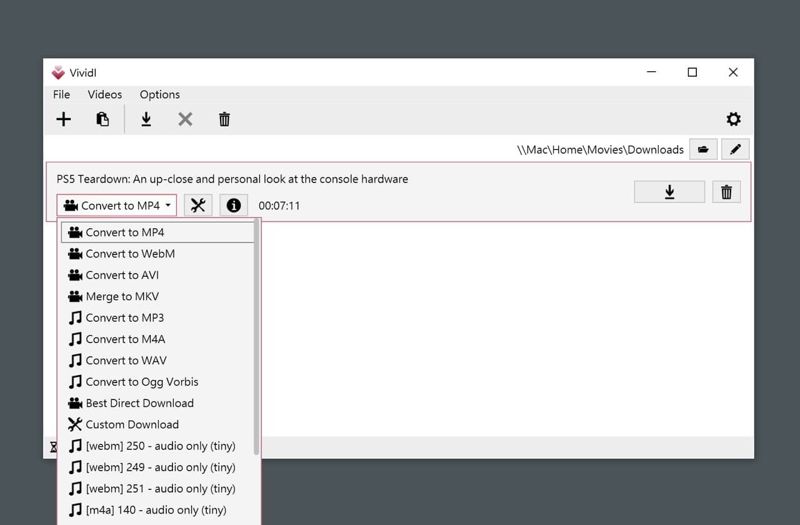Open the Downloads folder via folder icon
This screenshot has height=525, width=800.
[x=703, y=149]
